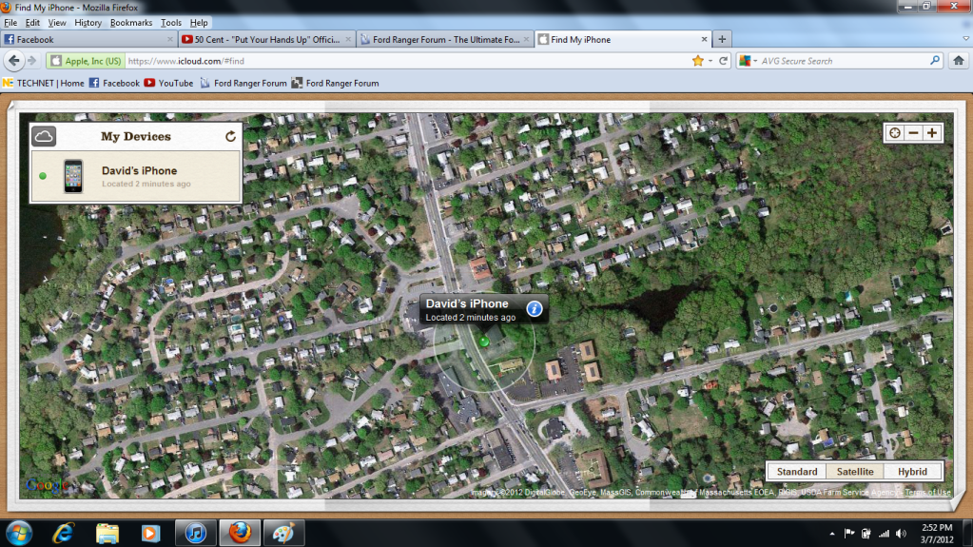Close the Find My iPhone tab

pyautogui.click(x=704, y=39)
